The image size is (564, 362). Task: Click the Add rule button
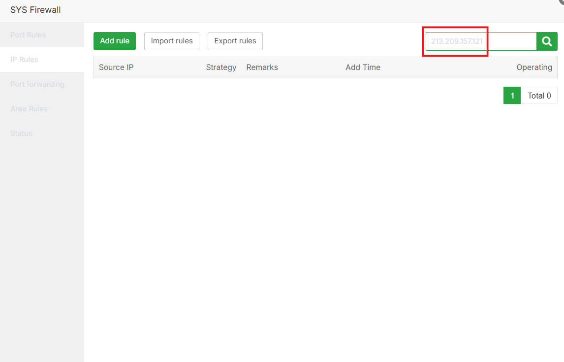[x=115, y=41]
